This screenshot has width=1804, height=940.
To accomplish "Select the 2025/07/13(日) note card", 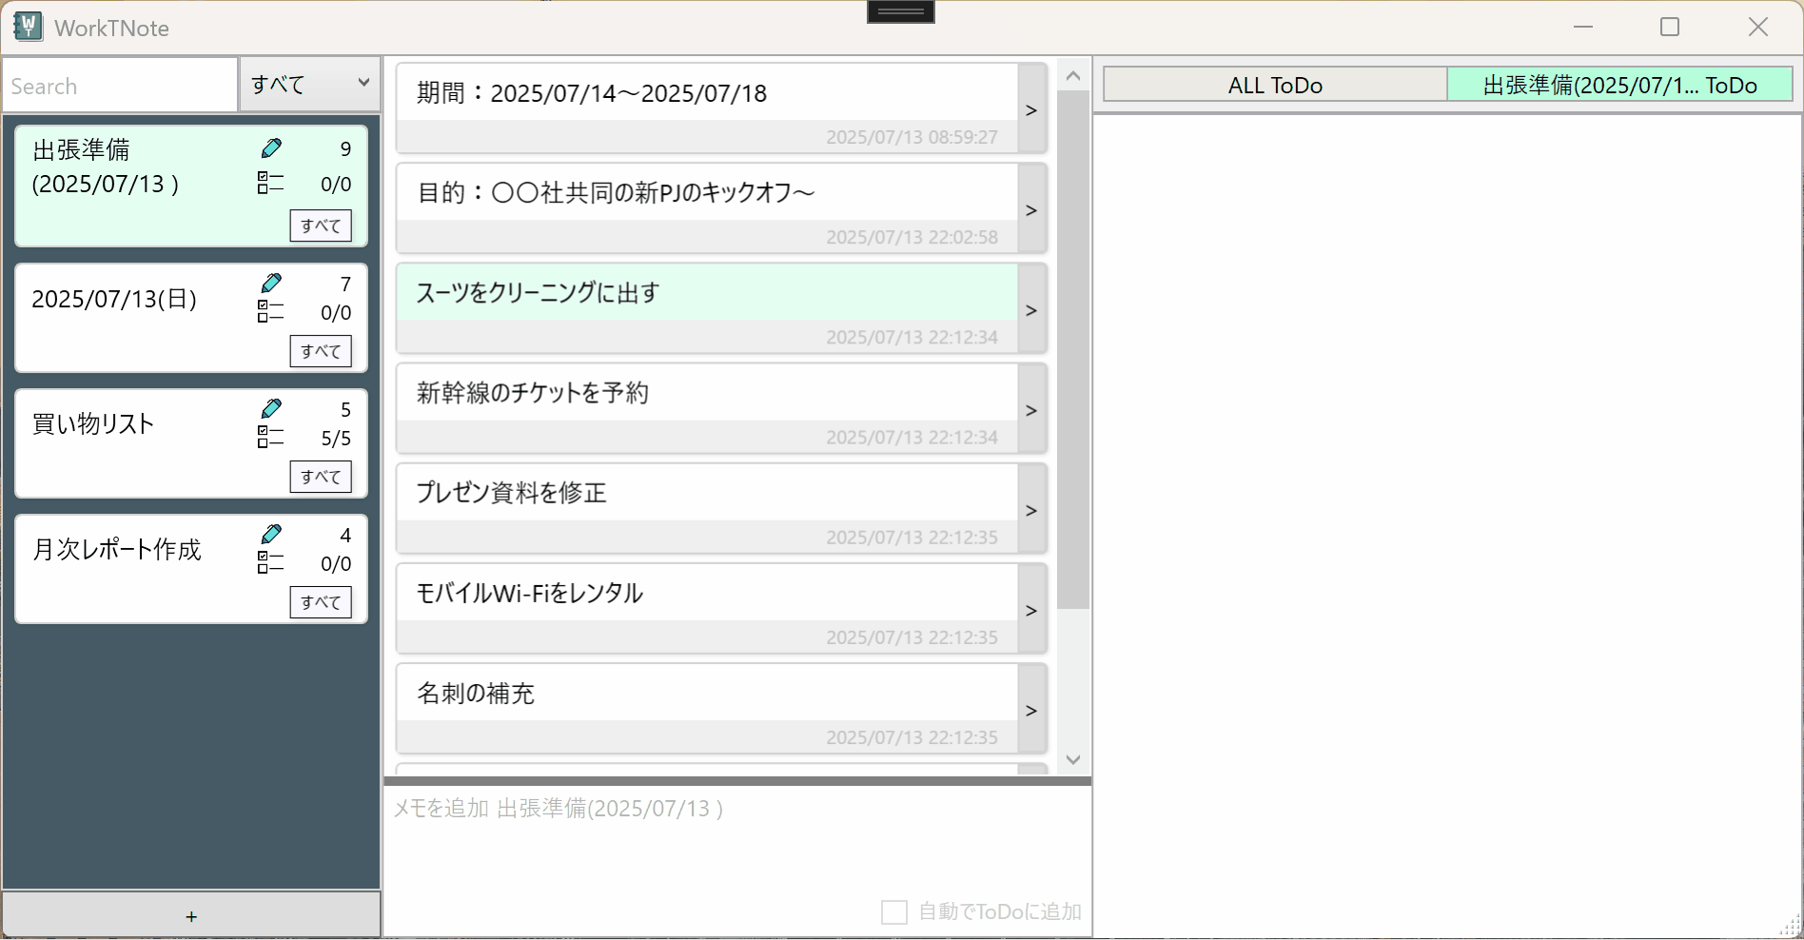I will click(191, 318).
